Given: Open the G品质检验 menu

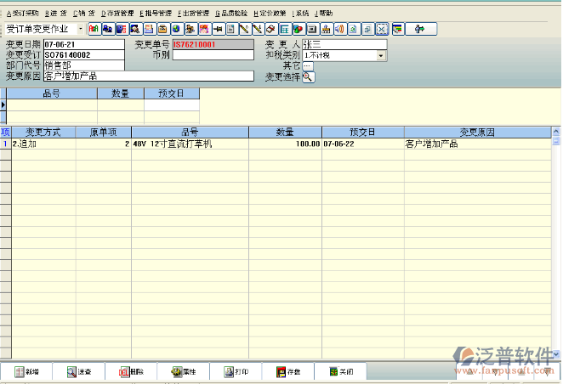Looking at the screenshot, I should point(229,14).
